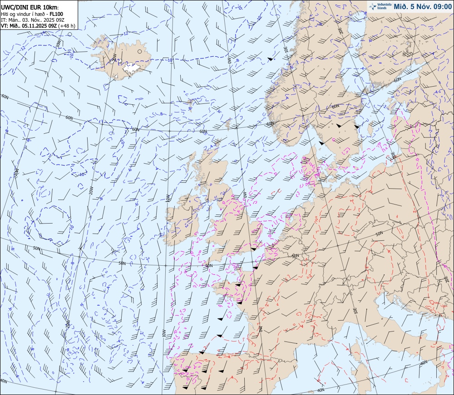The image size is (454, 395).
Task: Click the 'IT: Mán.. 03. Nóv.. 2025 09Z' line
Action: [x=33, y=20]
